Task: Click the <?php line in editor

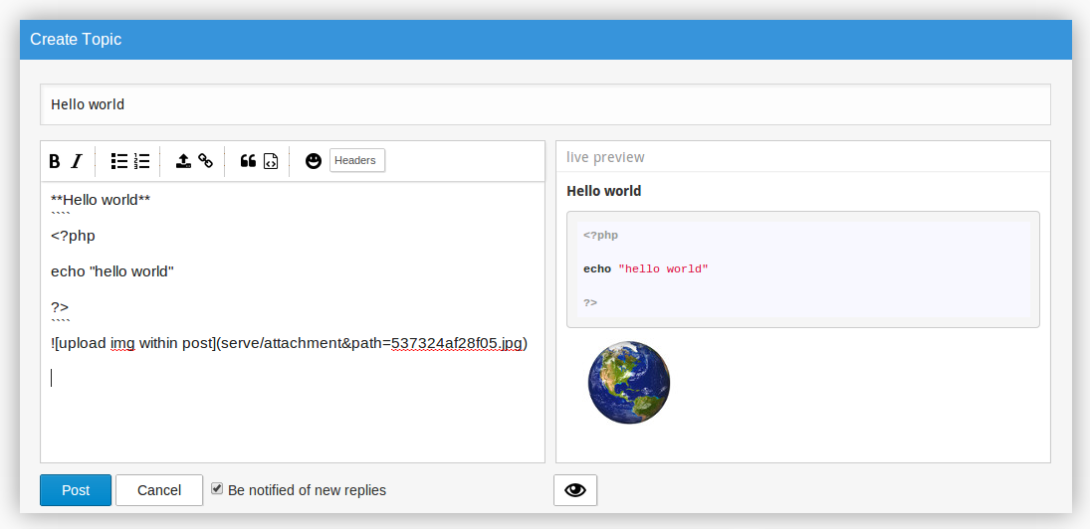Action: pyautogui.click(x=73, y=236)
